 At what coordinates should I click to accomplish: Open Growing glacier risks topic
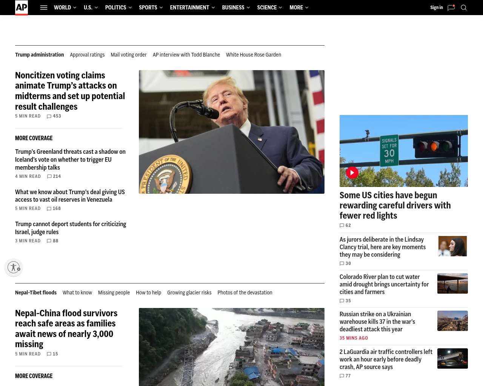(x=189, y=293)
